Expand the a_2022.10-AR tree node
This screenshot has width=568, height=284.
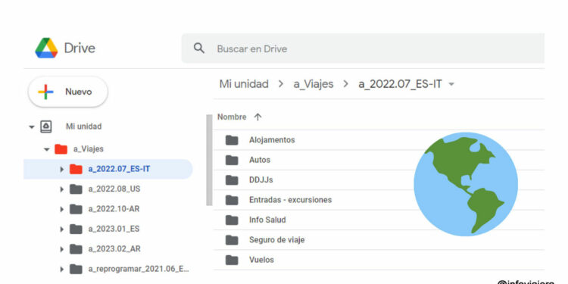pyautogui.click(x=62, y=209)
